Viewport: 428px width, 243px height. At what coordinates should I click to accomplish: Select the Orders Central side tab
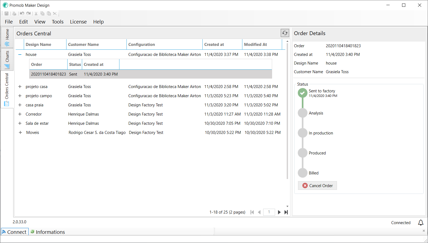(x=7, y=89)
